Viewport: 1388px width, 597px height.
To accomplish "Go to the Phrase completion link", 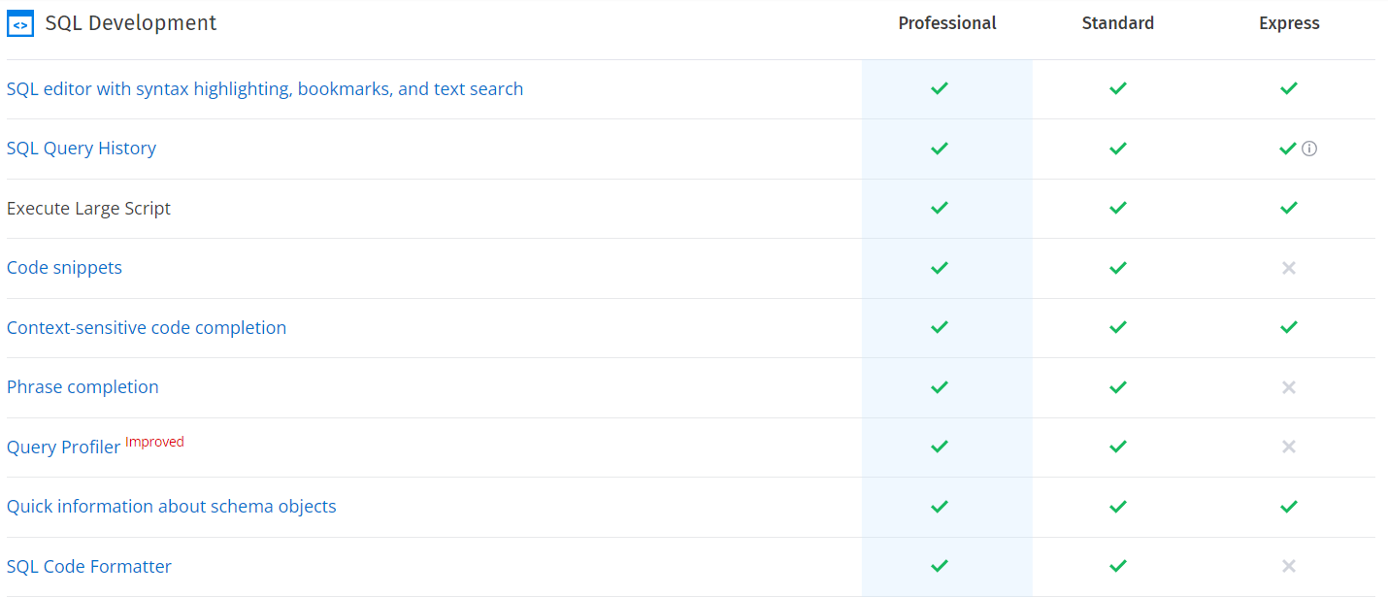I will coord(83,387).
